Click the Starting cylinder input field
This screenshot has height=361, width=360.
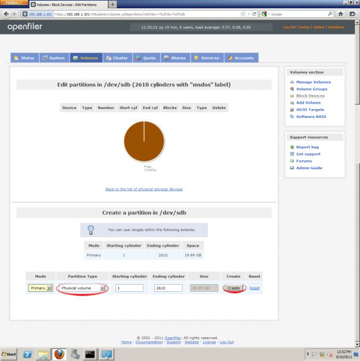(x=129, y=288)
